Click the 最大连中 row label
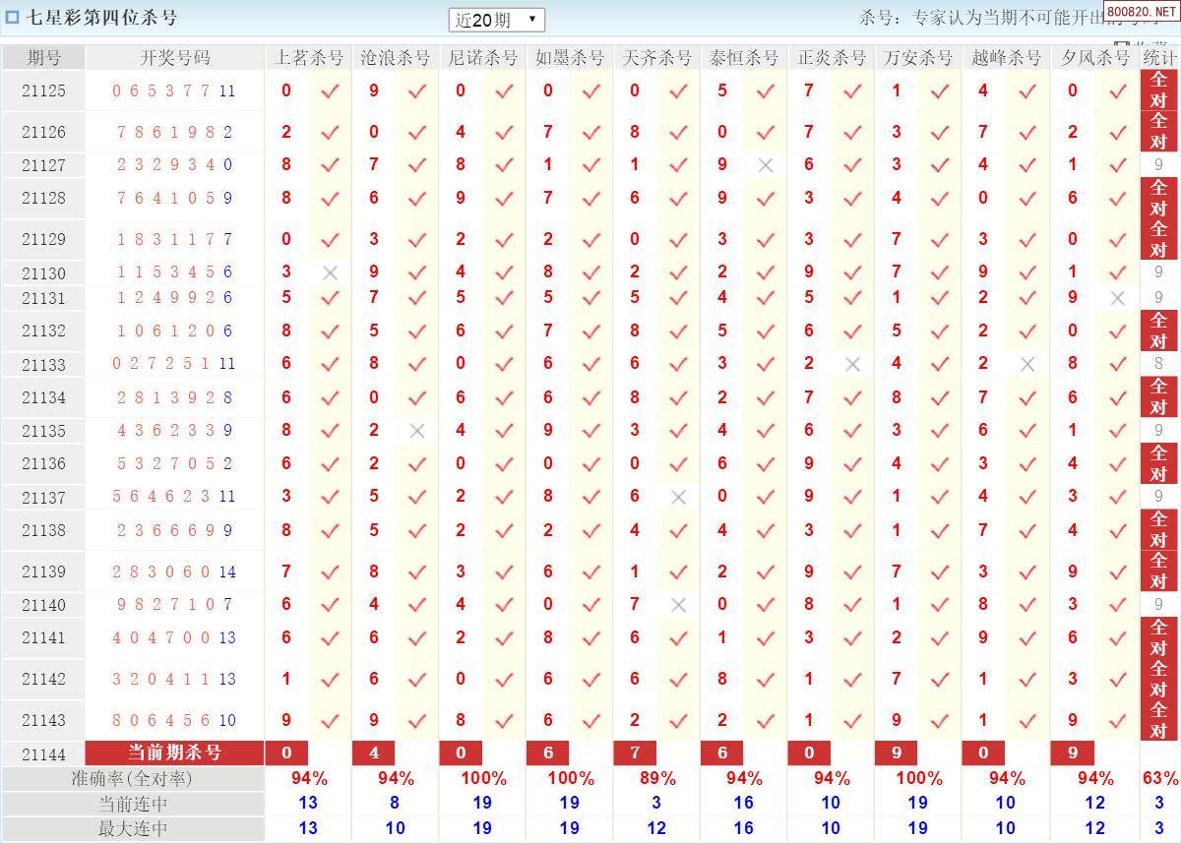 coord(133,828)
